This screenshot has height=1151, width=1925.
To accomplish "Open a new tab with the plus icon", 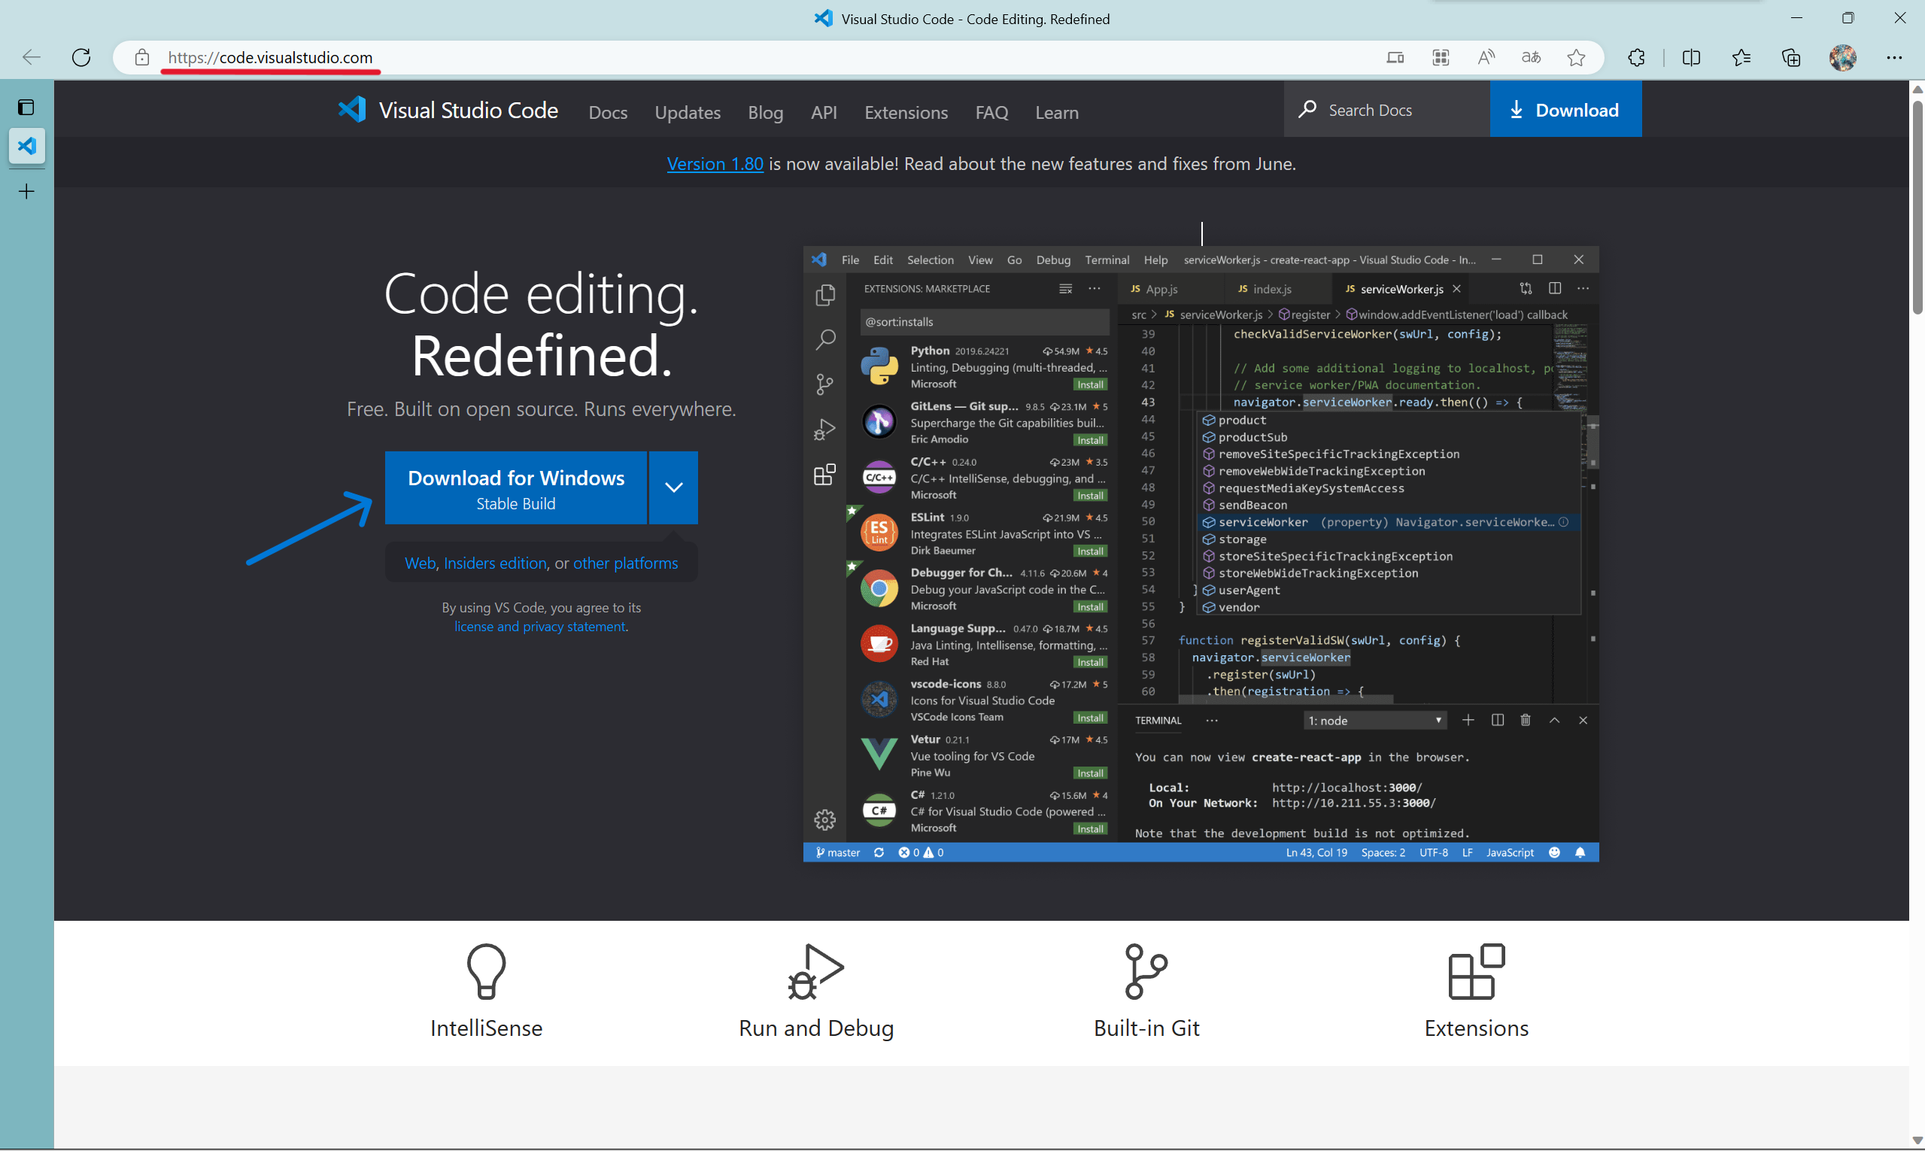I will pos(26,192).
